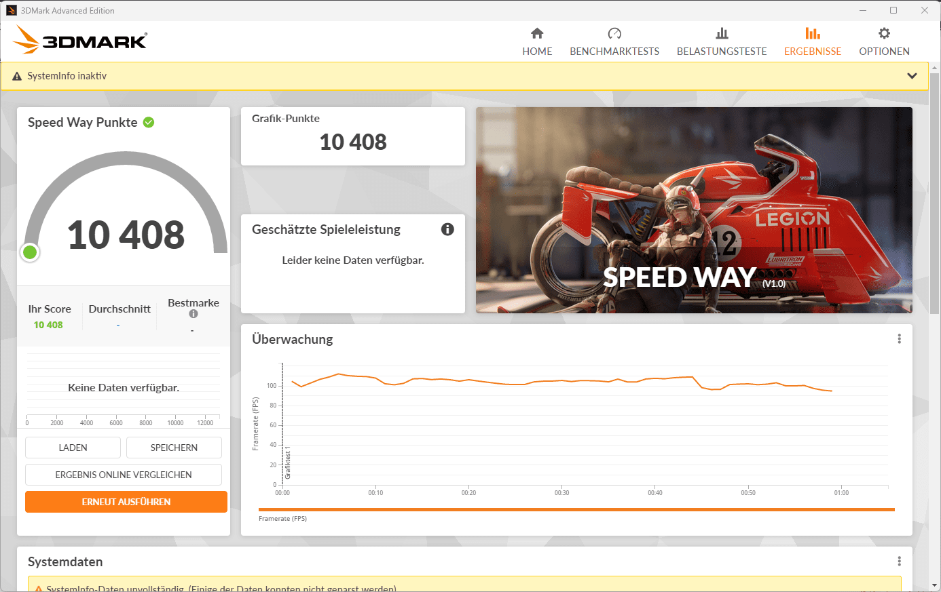Click the Belastungsteste bar chart icon
Image resolution: width=941 pixels, height=592 pixels.
point(722,33)
